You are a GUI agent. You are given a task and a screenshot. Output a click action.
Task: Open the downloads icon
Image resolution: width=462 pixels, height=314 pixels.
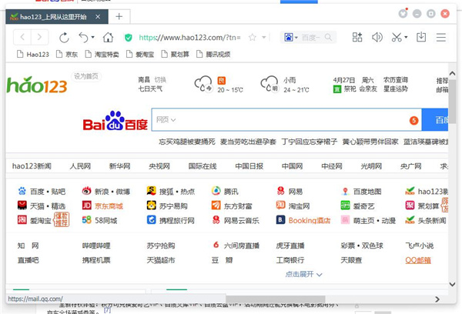(x=421, y=37)
